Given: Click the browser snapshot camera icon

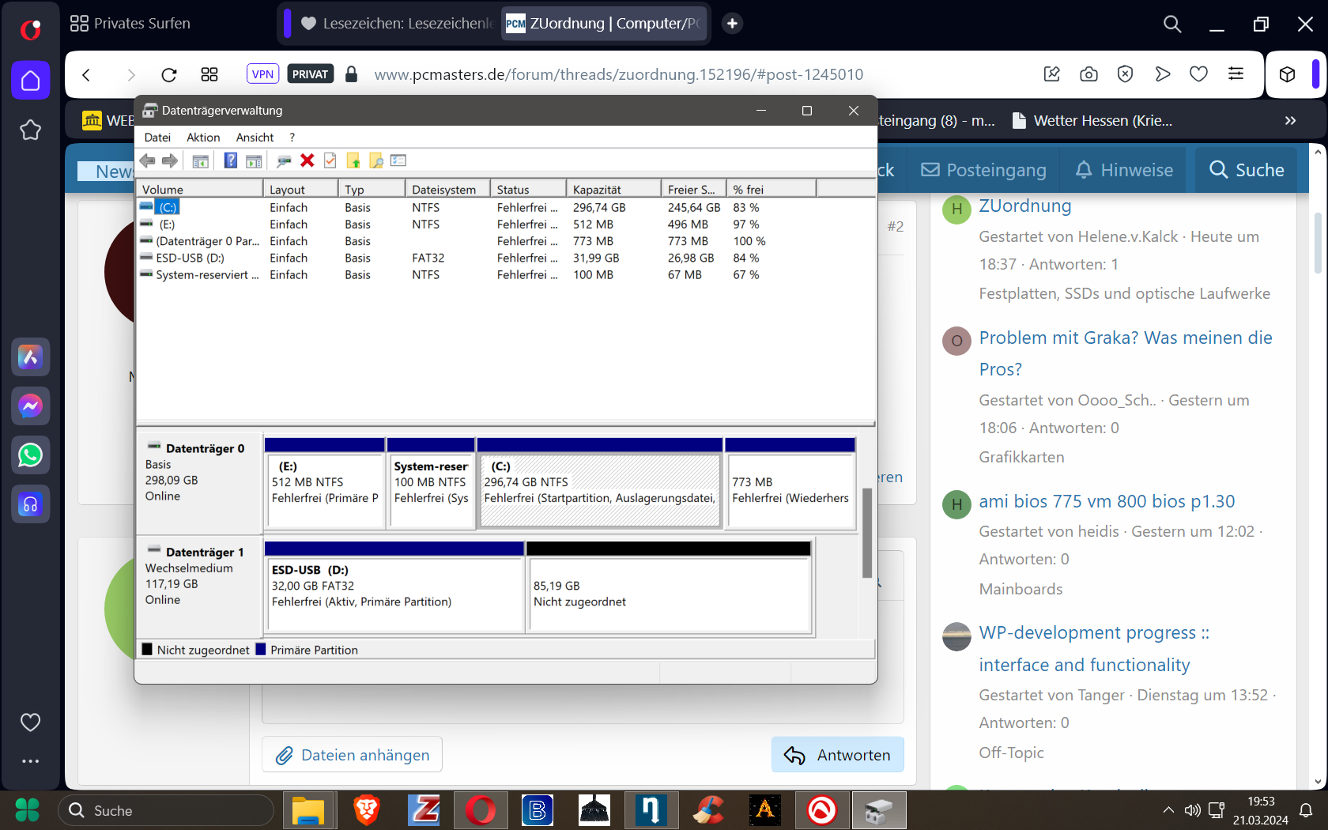Looking at the screenshot, I should click(x=1088, y=74).
